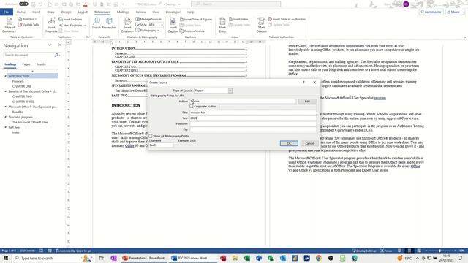Click the Focus button in status bar
The width and height of the screenshot is (468, 263).
point(386,251)
